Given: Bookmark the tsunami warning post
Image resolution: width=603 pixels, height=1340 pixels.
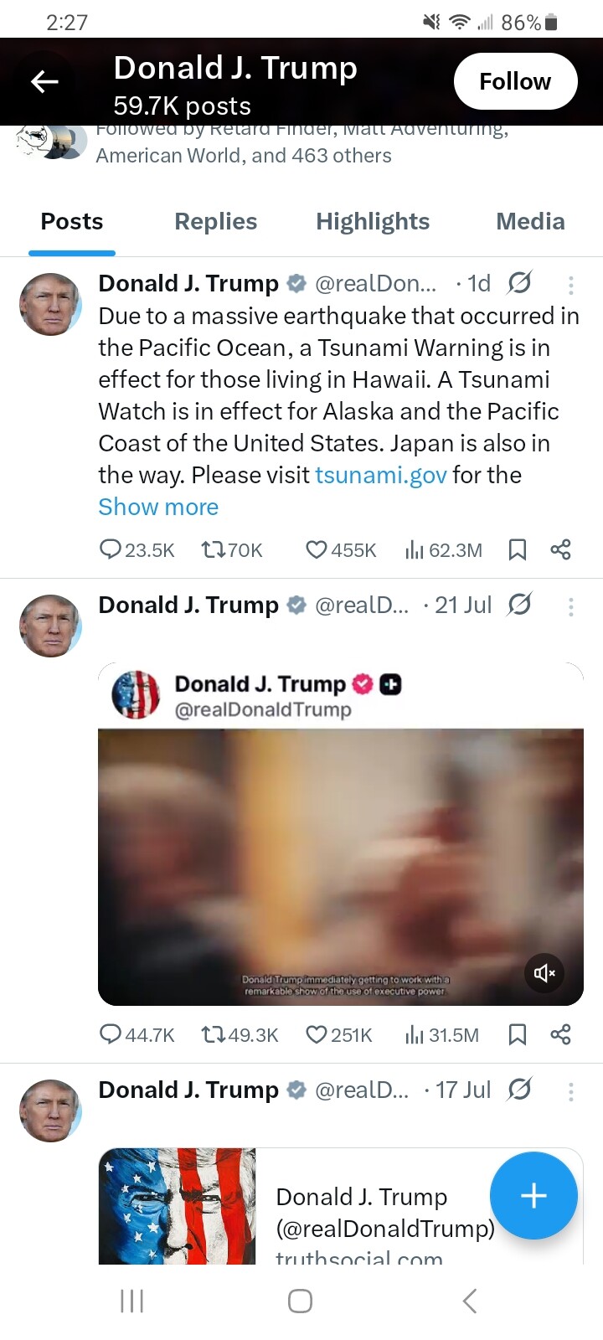Looking at the screenshot, I should [518, 549].
